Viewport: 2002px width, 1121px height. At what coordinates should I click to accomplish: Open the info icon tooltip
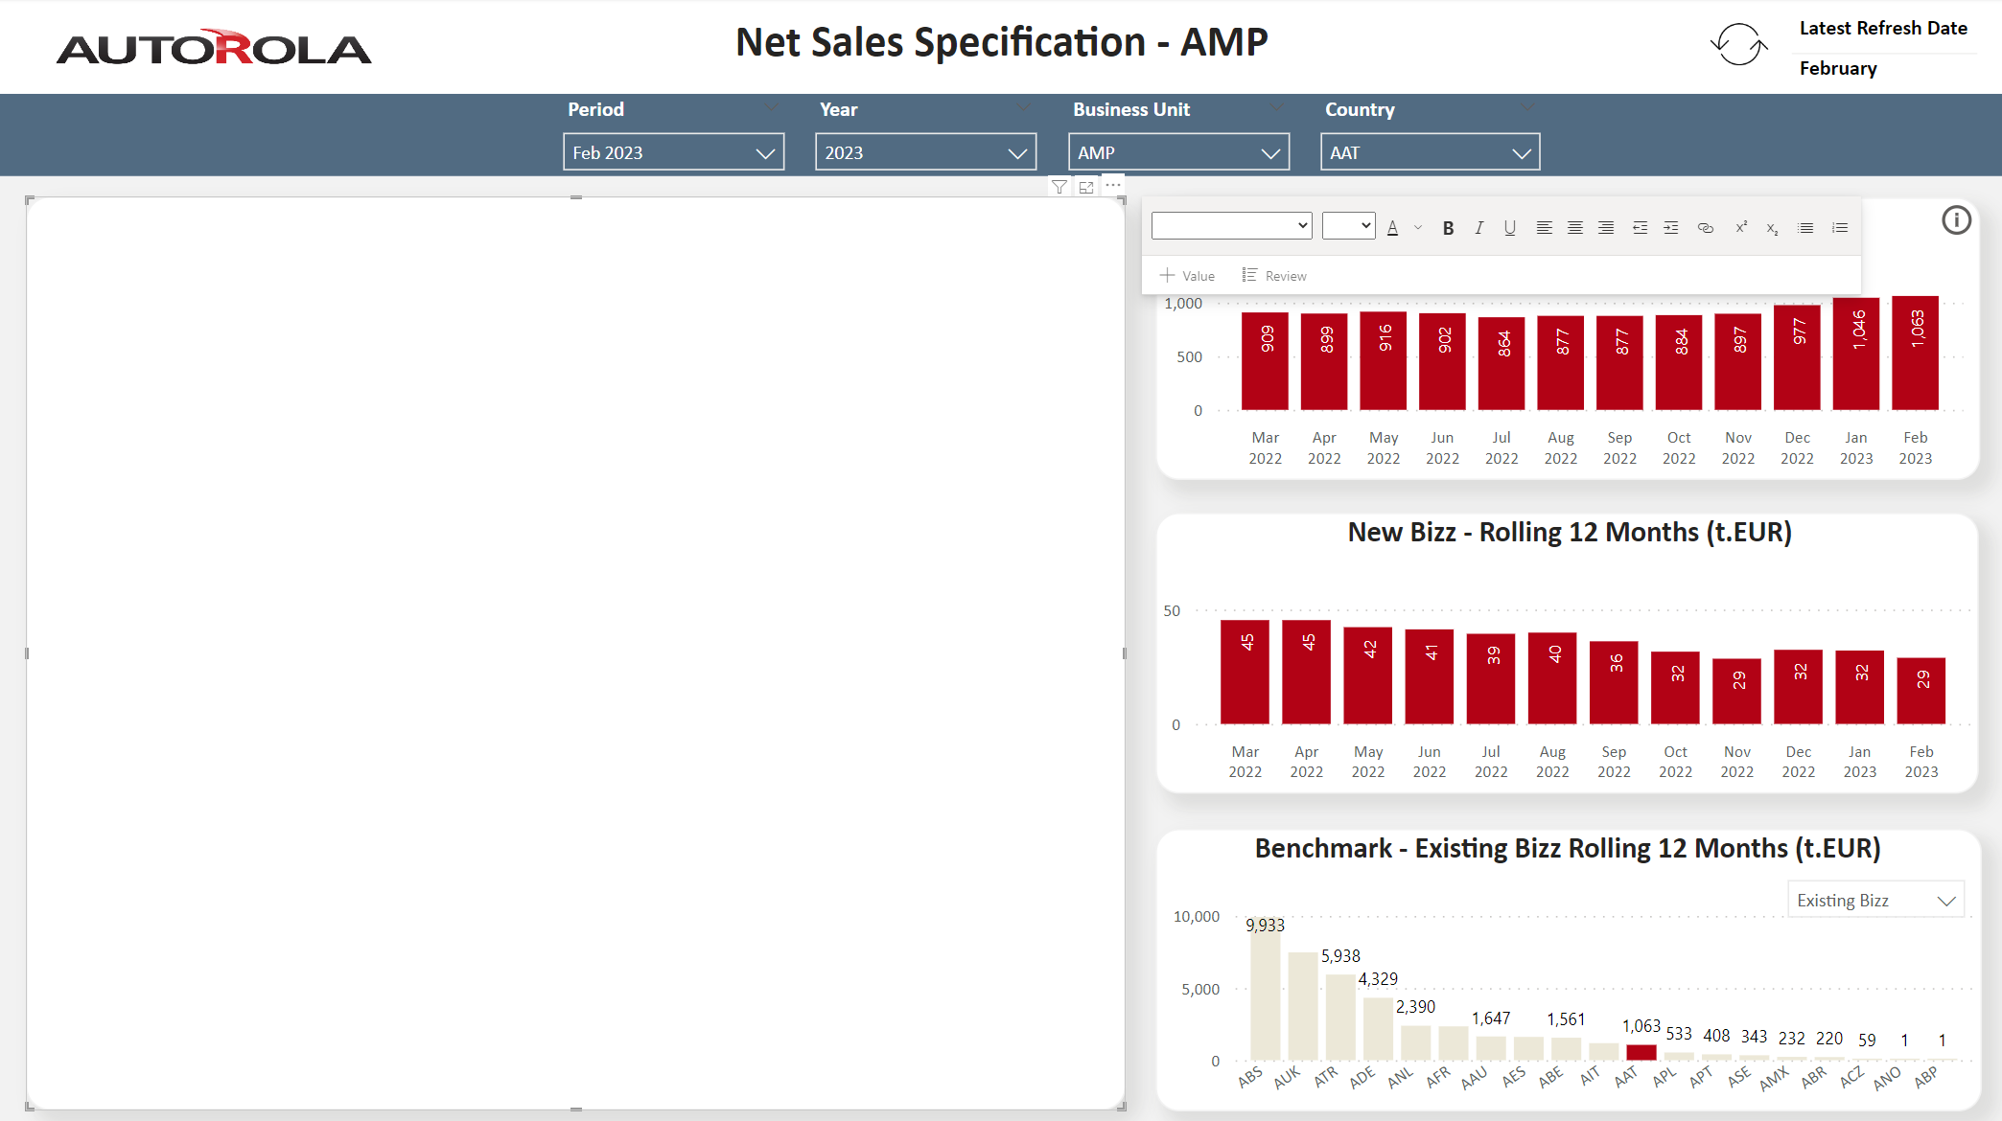click(x=1956, y=220)
